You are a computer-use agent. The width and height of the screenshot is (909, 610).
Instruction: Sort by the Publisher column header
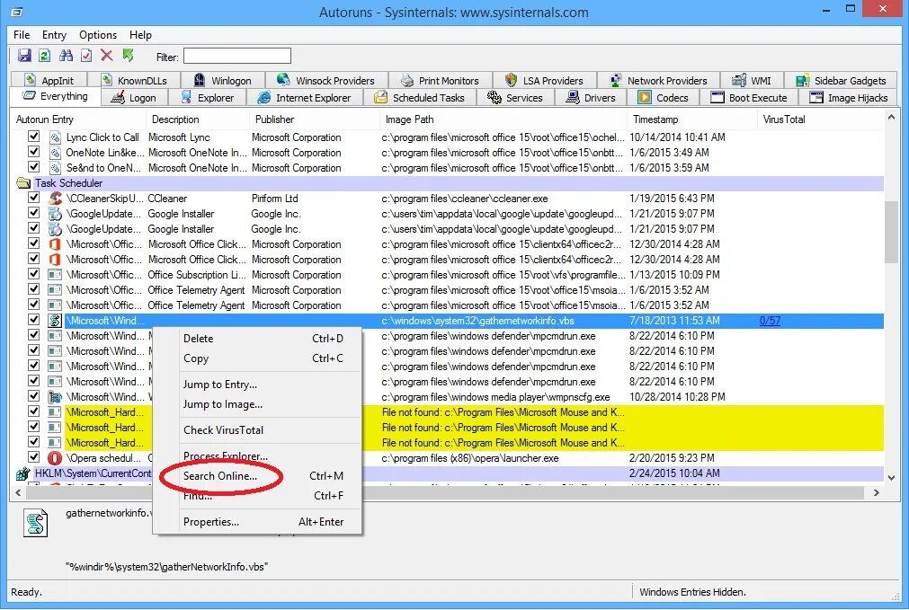click(314, 119)
